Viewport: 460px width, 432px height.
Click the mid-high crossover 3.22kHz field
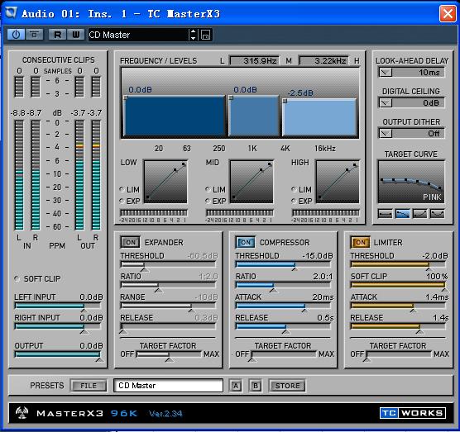323,60
